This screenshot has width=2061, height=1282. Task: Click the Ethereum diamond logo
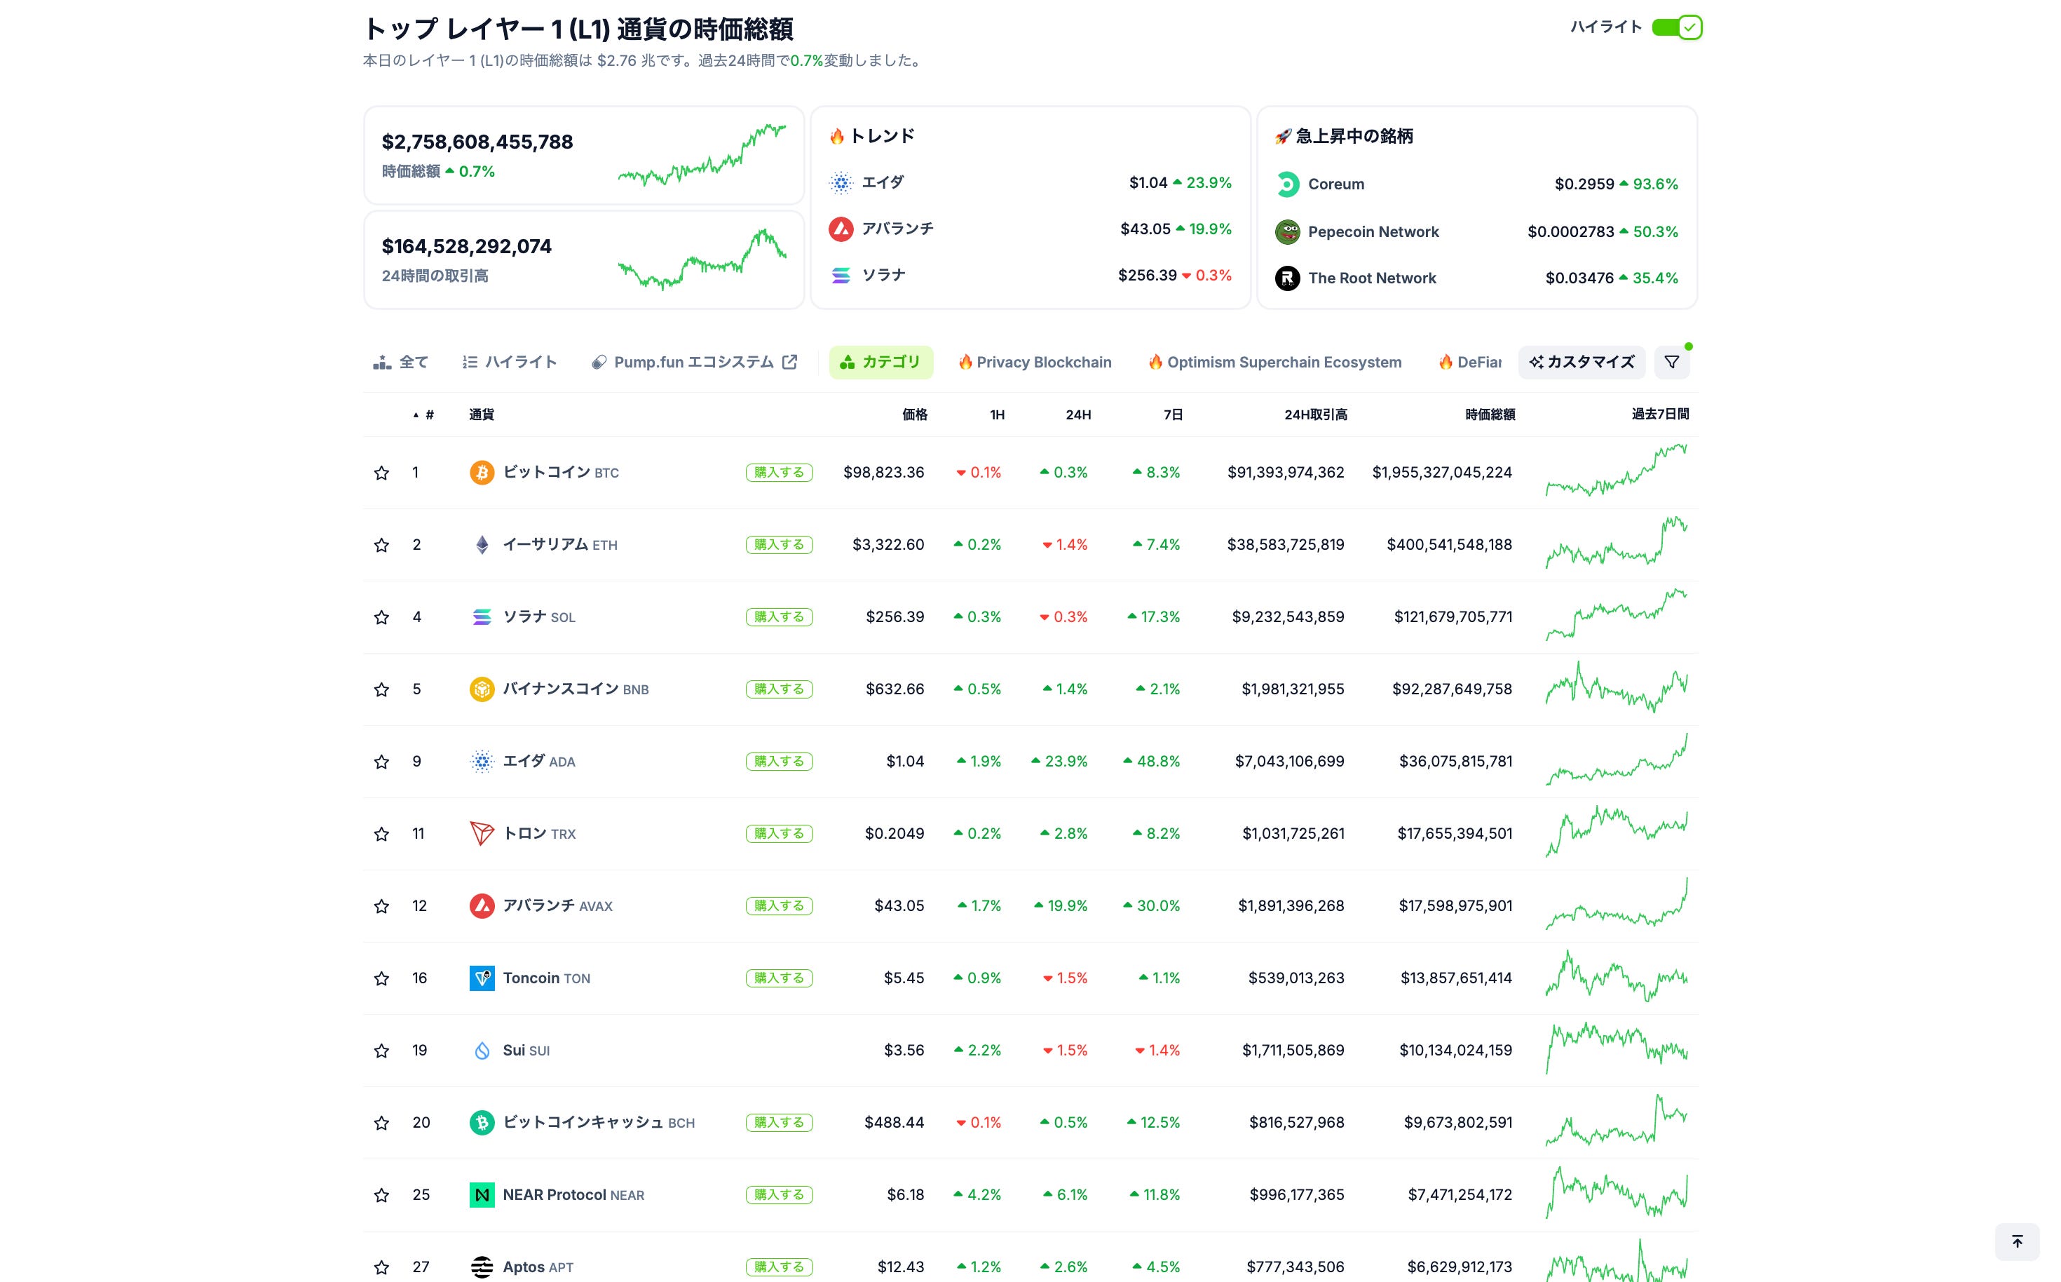[x=482, y=544]
